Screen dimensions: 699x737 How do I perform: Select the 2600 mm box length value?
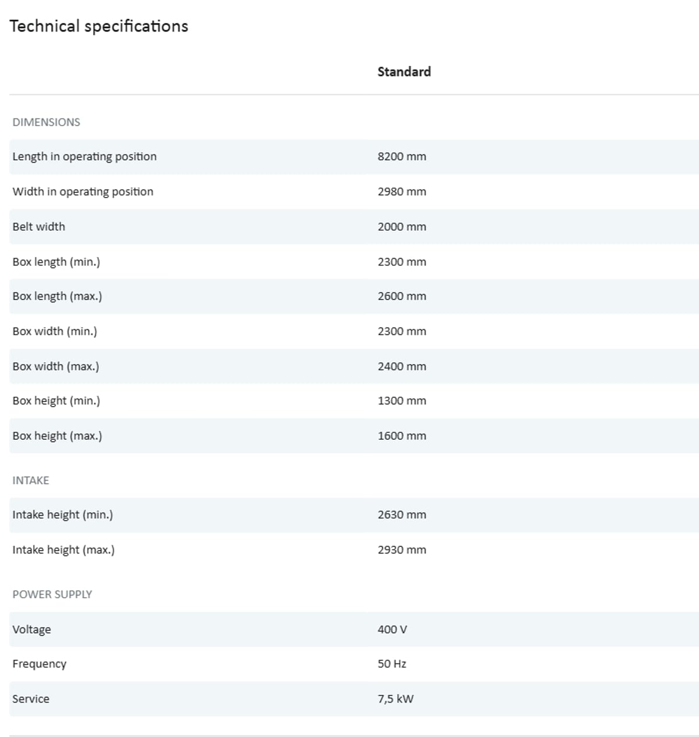401,296
